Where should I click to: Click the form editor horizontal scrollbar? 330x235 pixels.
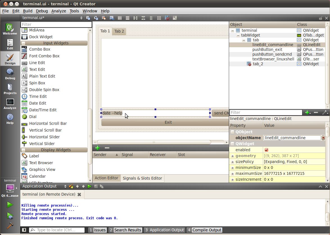[x=154, y=142]
